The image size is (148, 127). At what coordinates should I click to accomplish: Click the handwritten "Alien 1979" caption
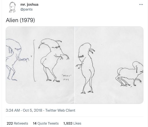(67, 77)
